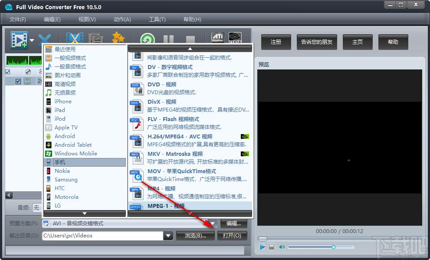
Task: Select 最近使用 category
Action: (x=85, y=49)
